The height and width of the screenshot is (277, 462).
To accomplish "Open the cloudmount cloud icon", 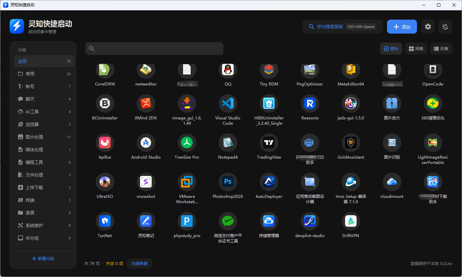I will pyautogui.click(x=392, y=182).
